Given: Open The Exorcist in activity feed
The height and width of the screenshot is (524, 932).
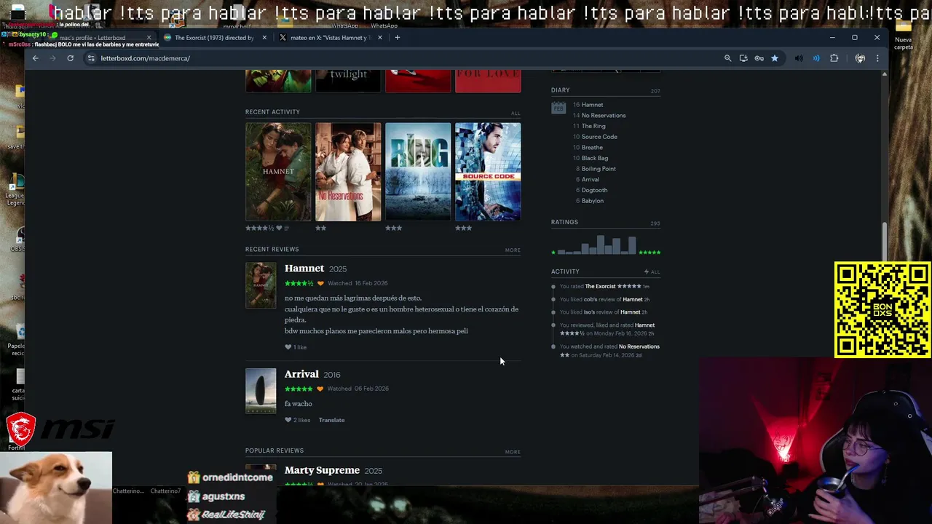Looking at the screenshot, I should coord(600,287).
